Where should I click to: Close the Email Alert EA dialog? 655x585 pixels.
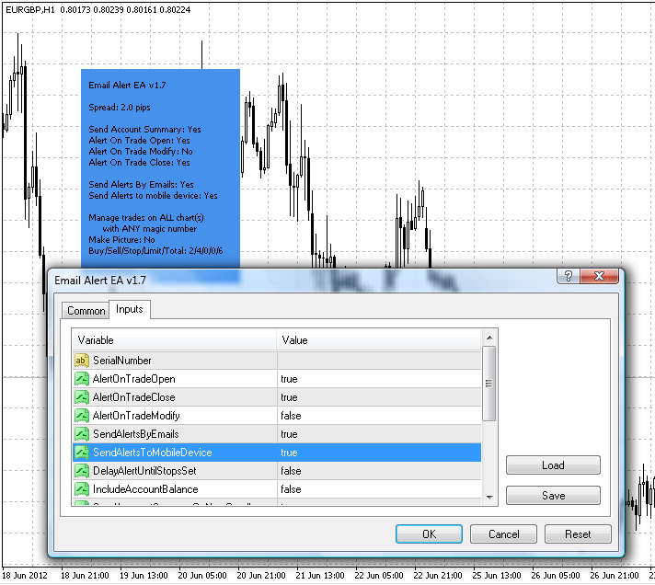point(599,276)
